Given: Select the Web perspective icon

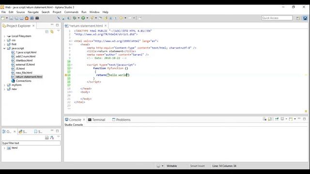Looking at the screenshot, I should [305, 18].
